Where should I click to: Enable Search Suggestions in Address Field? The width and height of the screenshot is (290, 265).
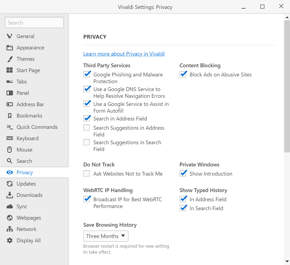click(87, 128)
